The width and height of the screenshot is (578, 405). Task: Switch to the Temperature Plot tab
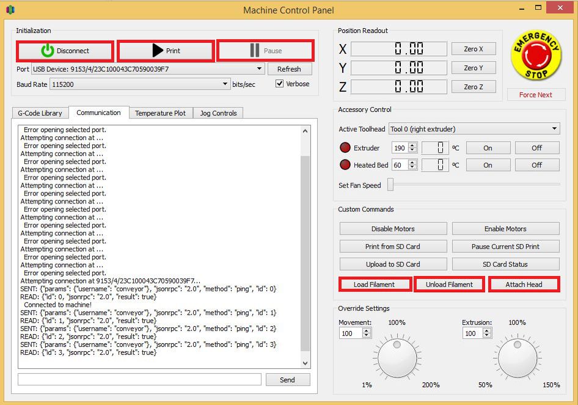[160, 113]
